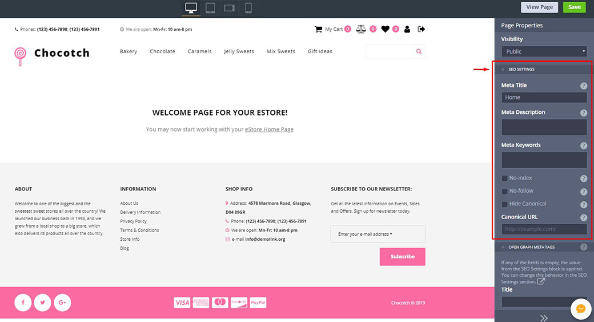The image size is (594, 322).
Task: Open the Facebook social icon
Action: tap(23, 303)
